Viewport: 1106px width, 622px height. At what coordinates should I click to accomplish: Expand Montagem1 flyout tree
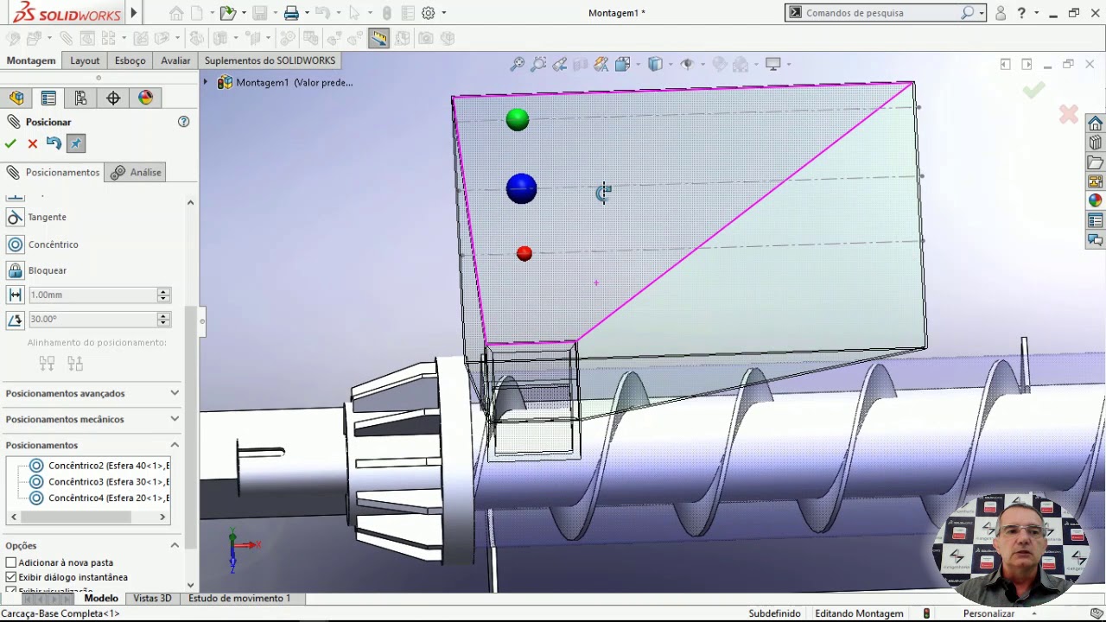[206, 82]
